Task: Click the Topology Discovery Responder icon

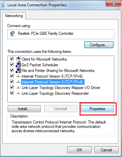Action: [18, 93]
